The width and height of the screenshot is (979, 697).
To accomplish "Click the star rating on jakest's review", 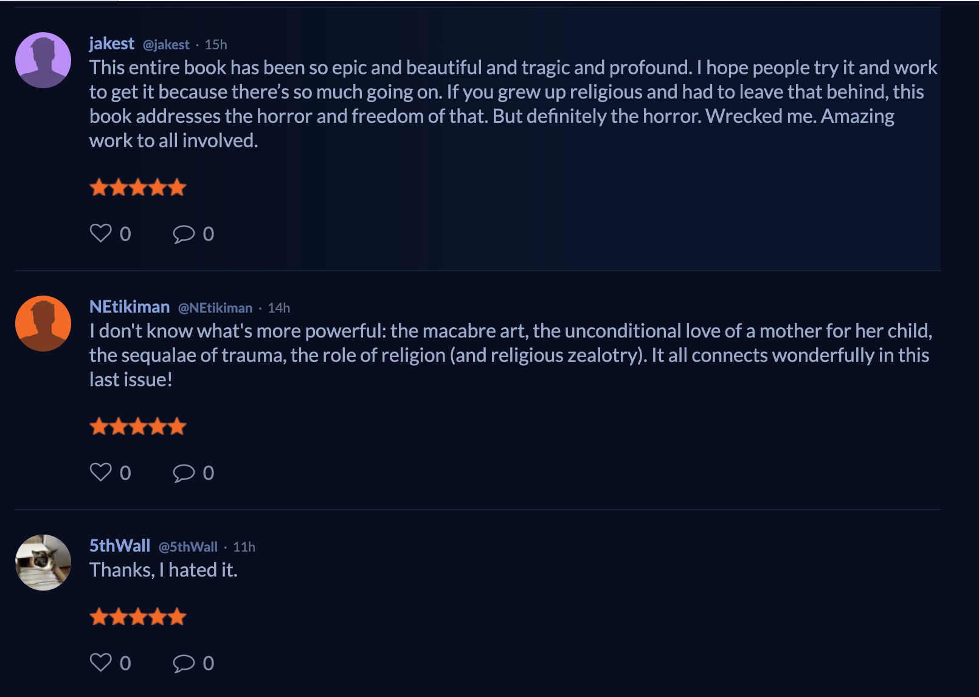I will click(138, 187).
